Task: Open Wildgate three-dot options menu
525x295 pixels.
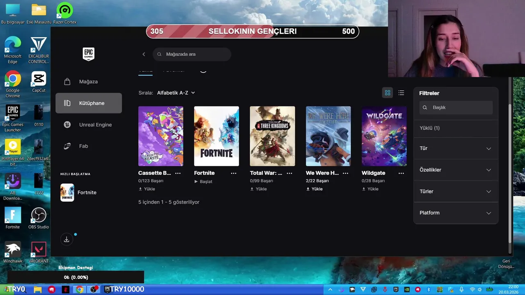Action: 401,173
